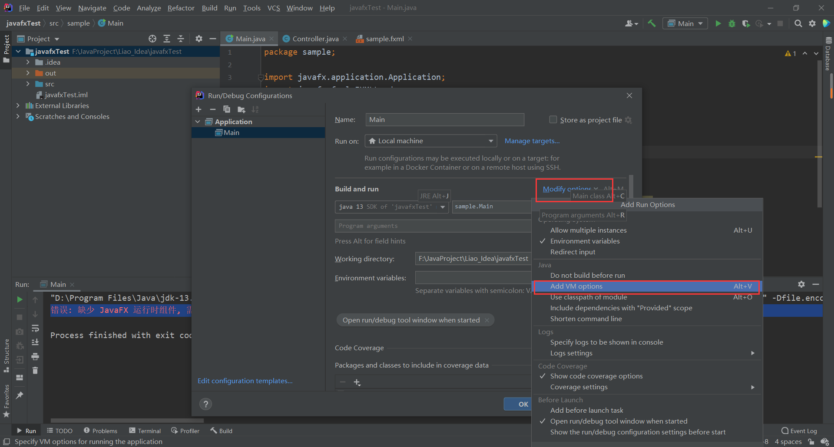This screenshot has height=447, width=834.
Task: Open Search Everywhere with the magnifier icon
Action: pos(798,23)
